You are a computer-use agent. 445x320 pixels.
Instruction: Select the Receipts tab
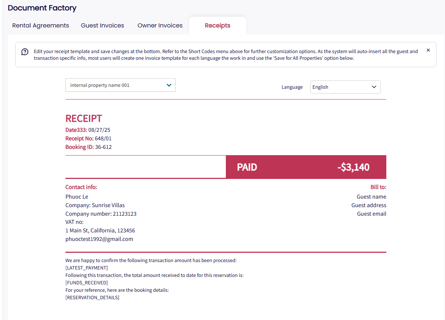pyautogui.click(x=218, y=26)
